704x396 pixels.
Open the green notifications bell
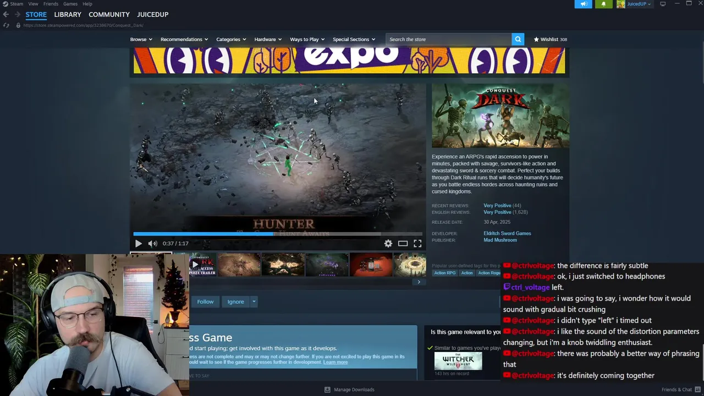click(603, 4)
